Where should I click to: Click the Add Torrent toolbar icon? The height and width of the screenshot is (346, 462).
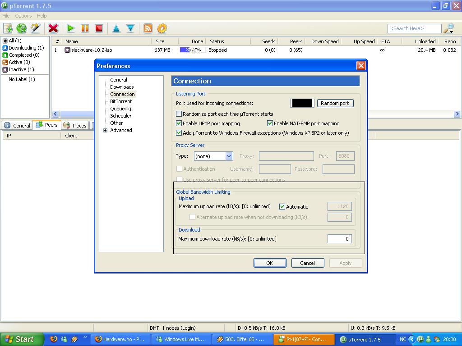(x=8, y=28)
